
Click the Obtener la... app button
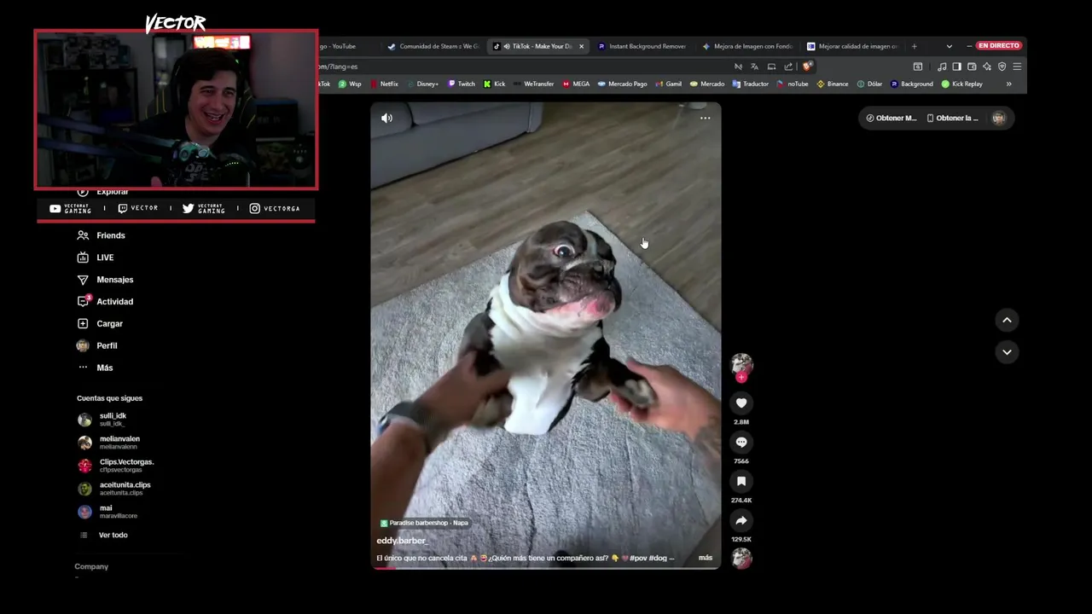[x=952, y=119]
